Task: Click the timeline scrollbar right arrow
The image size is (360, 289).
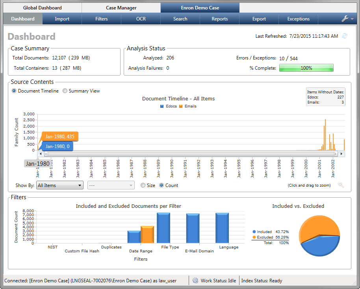Action: click(x=341, y=154)
